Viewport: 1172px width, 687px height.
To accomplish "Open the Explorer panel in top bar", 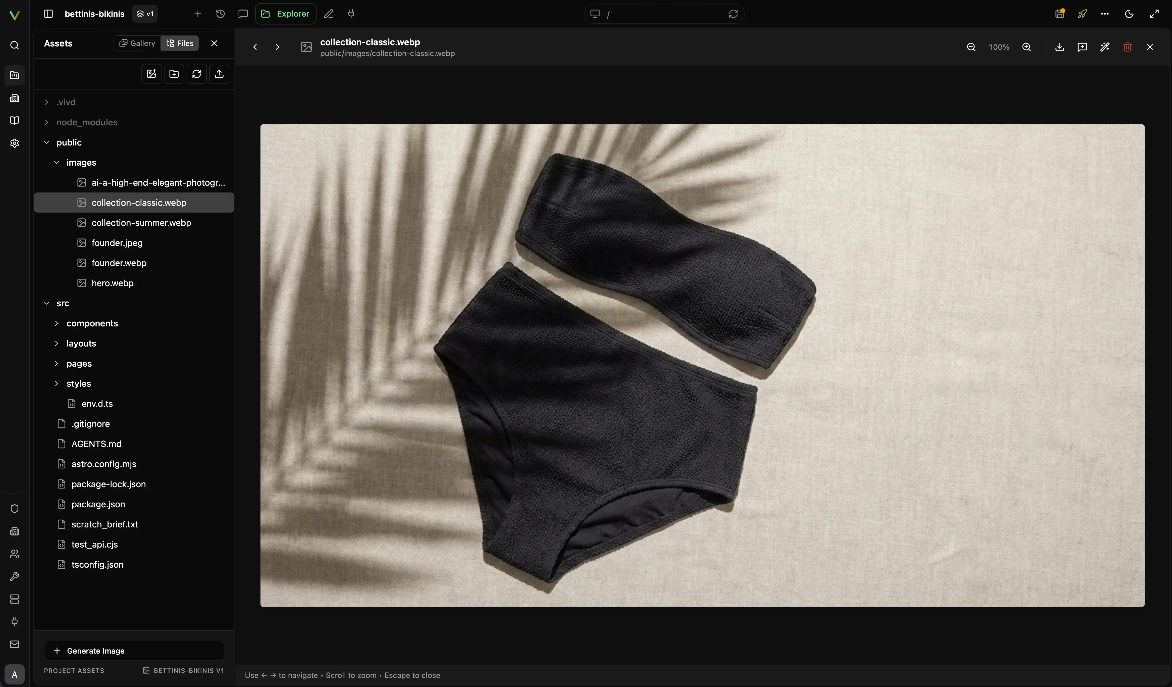I will 285,14.
